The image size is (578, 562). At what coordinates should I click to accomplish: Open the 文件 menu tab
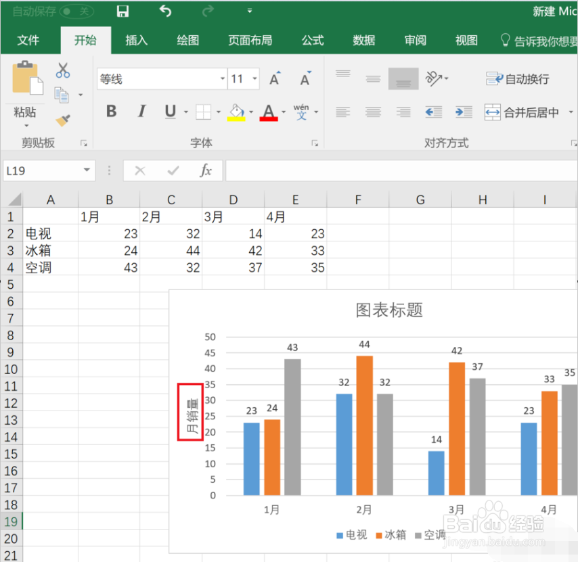pyautogui.click(x=28, y=40)
